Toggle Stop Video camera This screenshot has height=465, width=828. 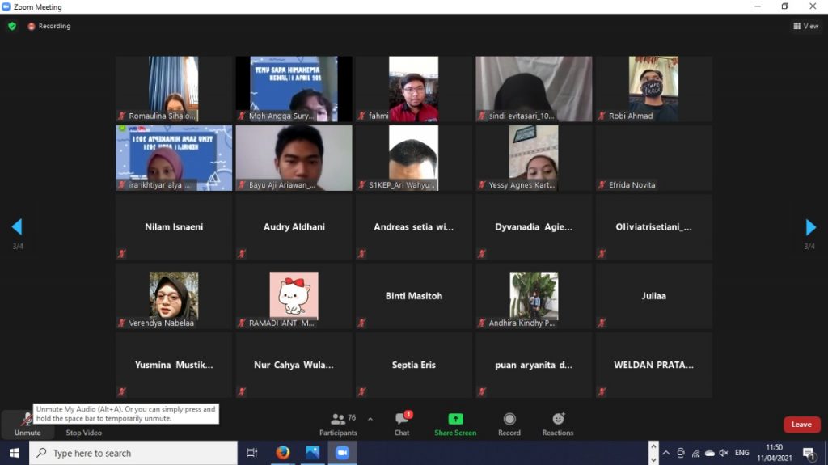83,432
